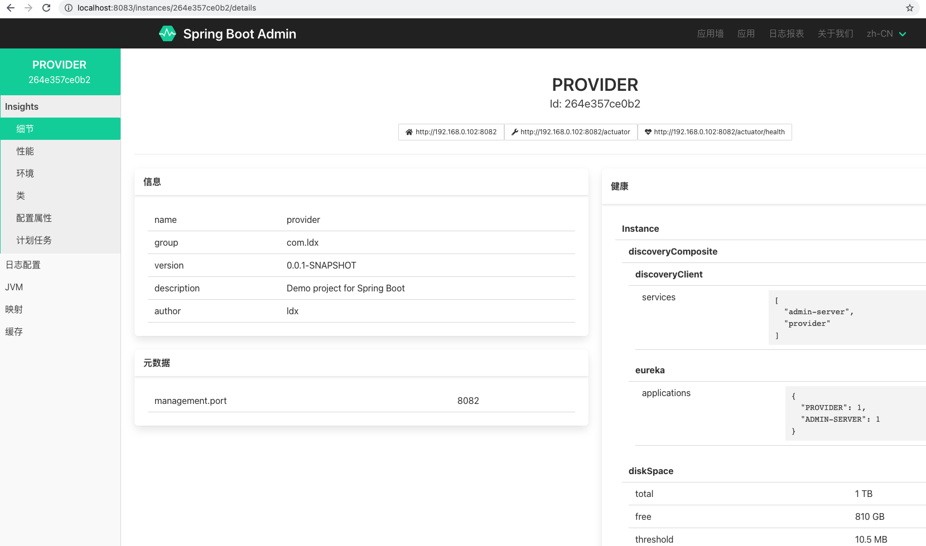This screenshot has height=546, width=926.
Task: Click the 'diskSpace' health entry
Action: (651, 471)
